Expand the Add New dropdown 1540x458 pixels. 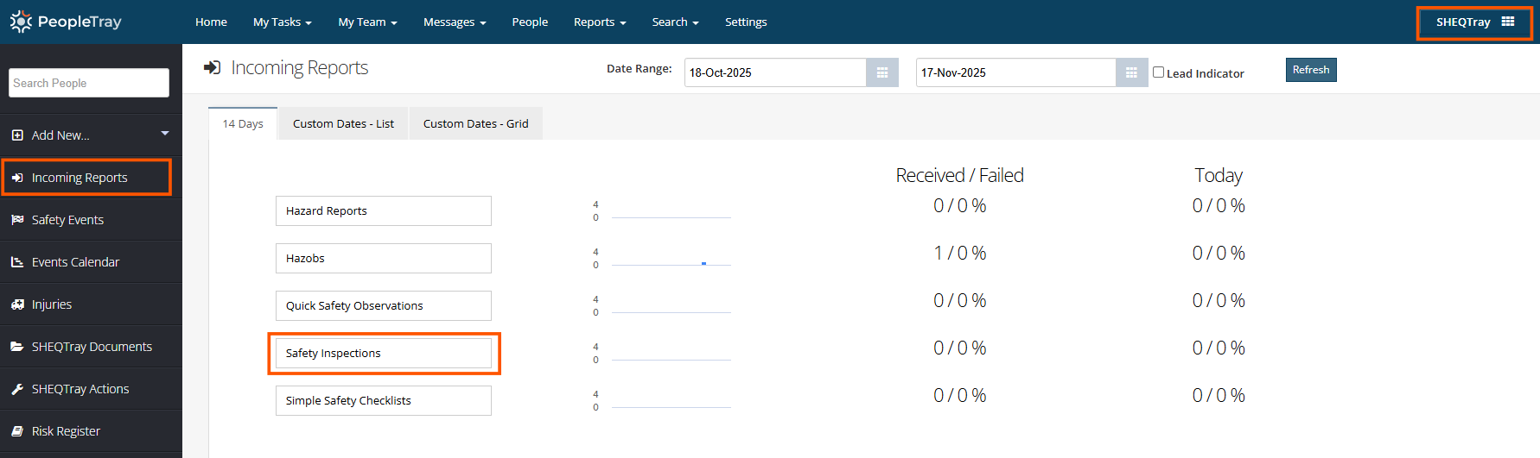[x=164, y=134]
